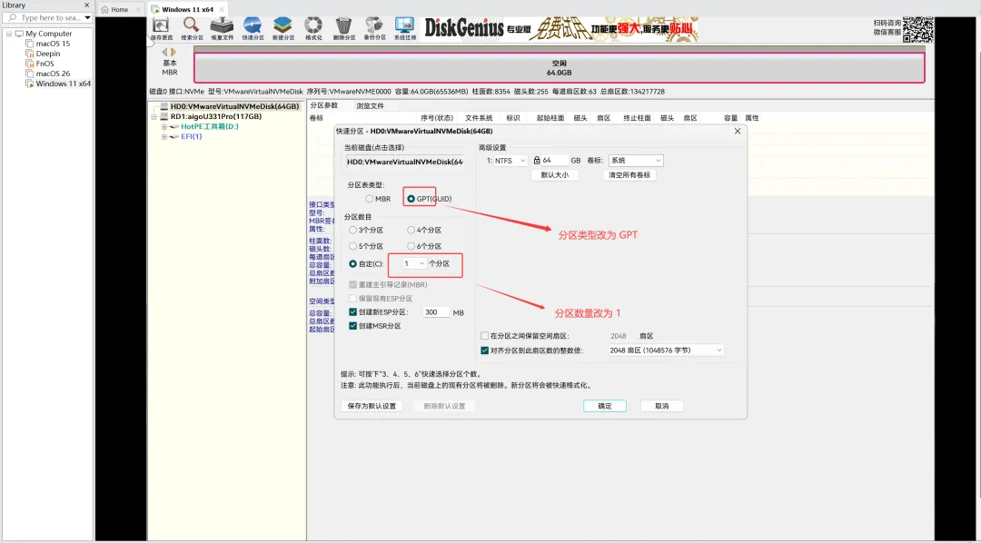Choose the 3个分区 radio option

pos(352,231)
